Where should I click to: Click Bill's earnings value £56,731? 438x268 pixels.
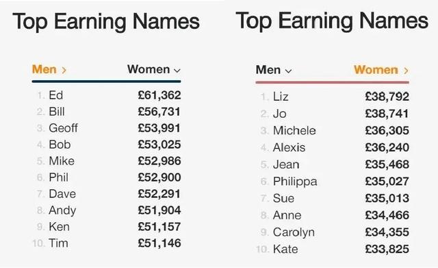coord(159,112)
